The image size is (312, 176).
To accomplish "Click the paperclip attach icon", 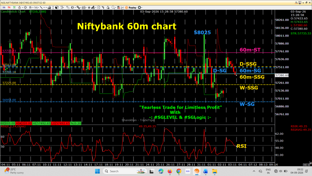I will pos(68,8).
